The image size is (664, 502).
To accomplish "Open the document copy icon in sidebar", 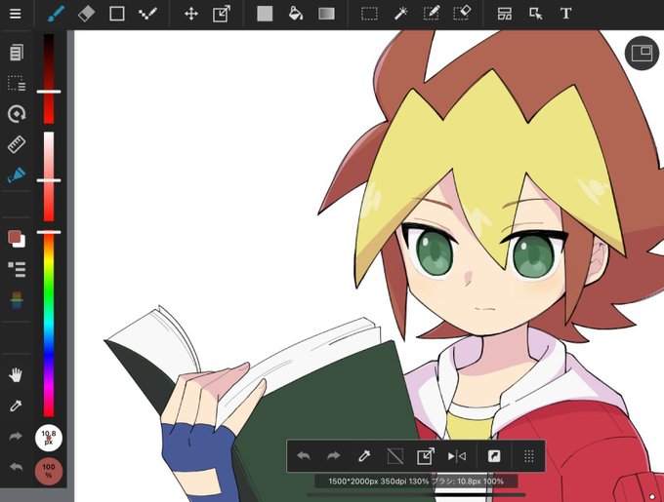I will click(x=17, y=53).
